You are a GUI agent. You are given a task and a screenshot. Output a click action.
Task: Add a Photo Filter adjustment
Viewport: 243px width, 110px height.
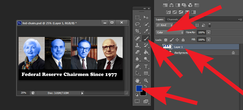[x=184, y=5]
